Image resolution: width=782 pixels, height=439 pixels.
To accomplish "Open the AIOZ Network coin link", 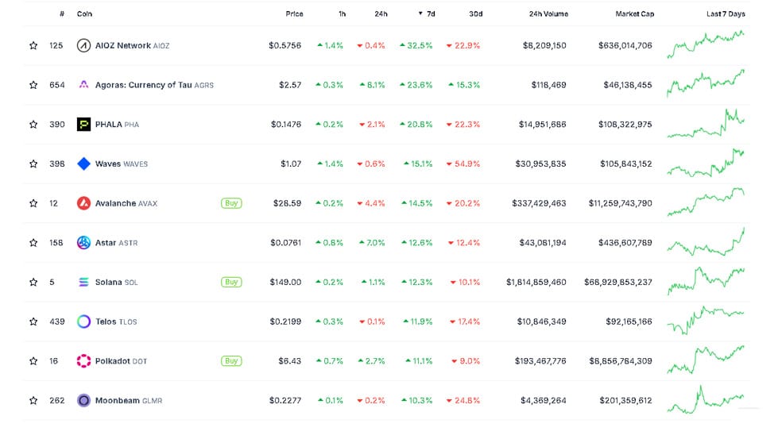I will coord(132,45).
